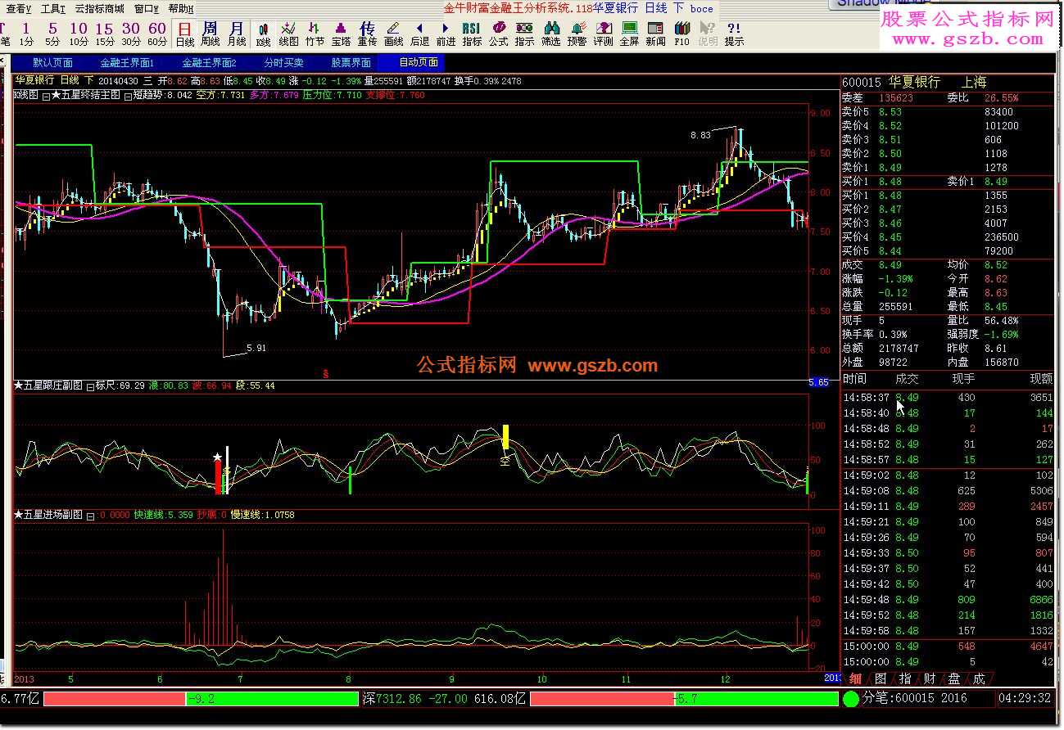Activate the K线 candlestick chart type
The height and width of the screenshot is (730, 1064).
tap(263, 34)
